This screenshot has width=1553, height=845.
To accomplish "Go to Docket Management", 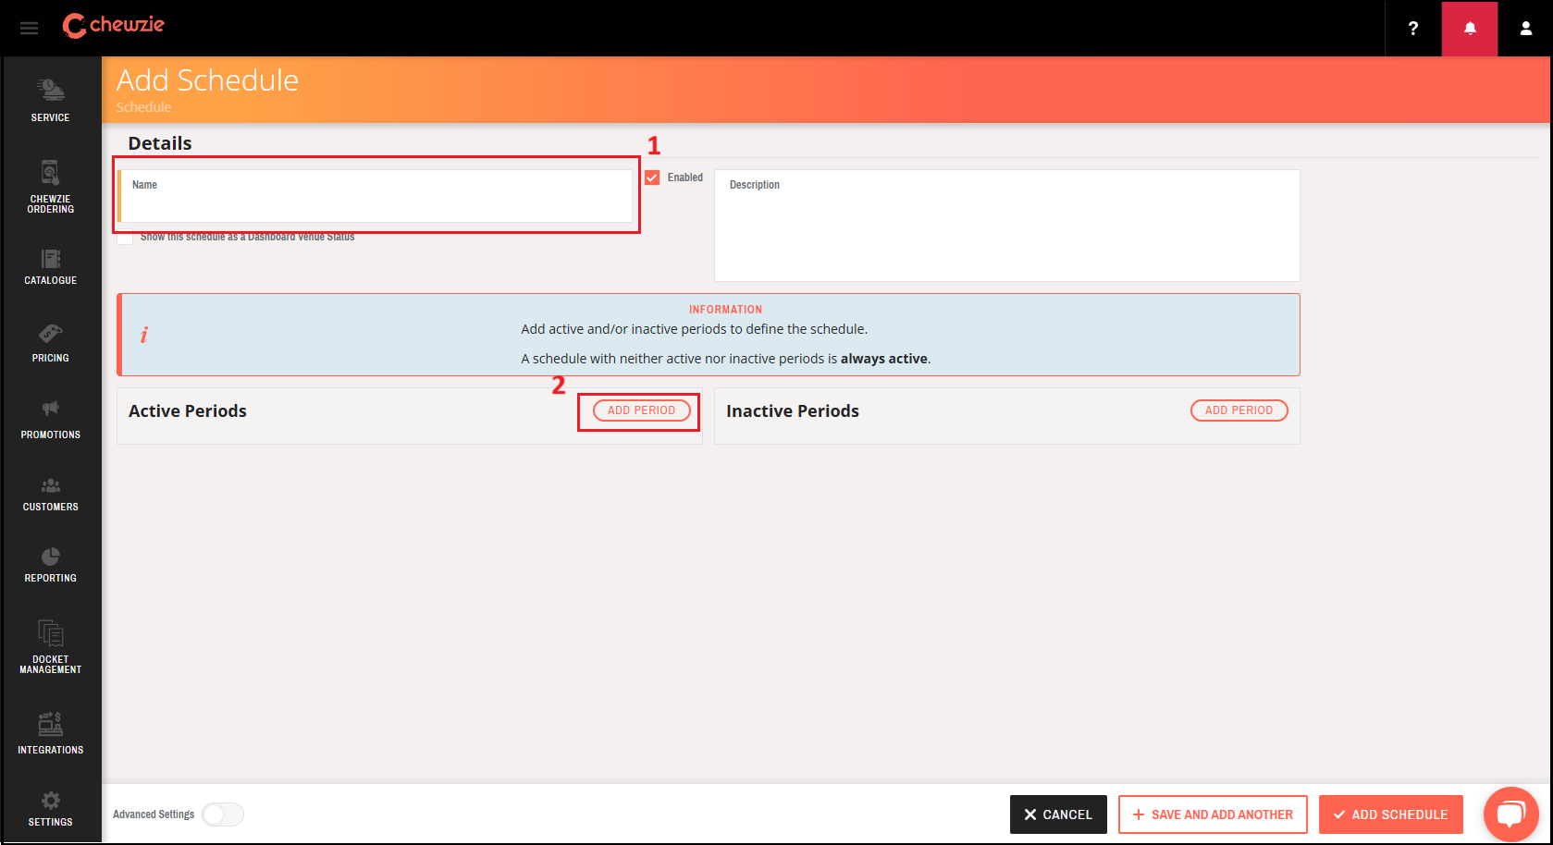I will [x=50, y=643].
